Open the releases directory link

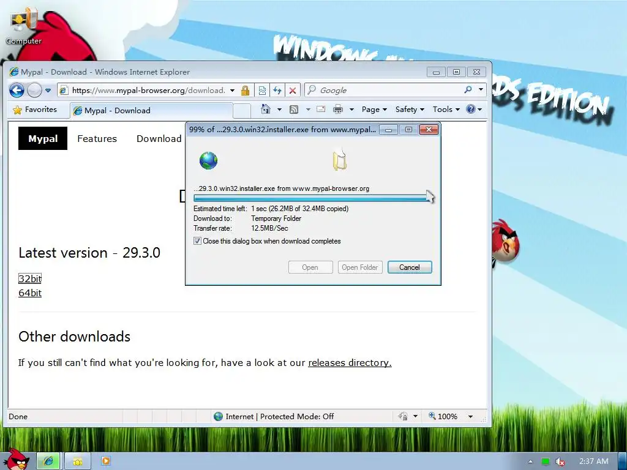click(x=350, y=362)
